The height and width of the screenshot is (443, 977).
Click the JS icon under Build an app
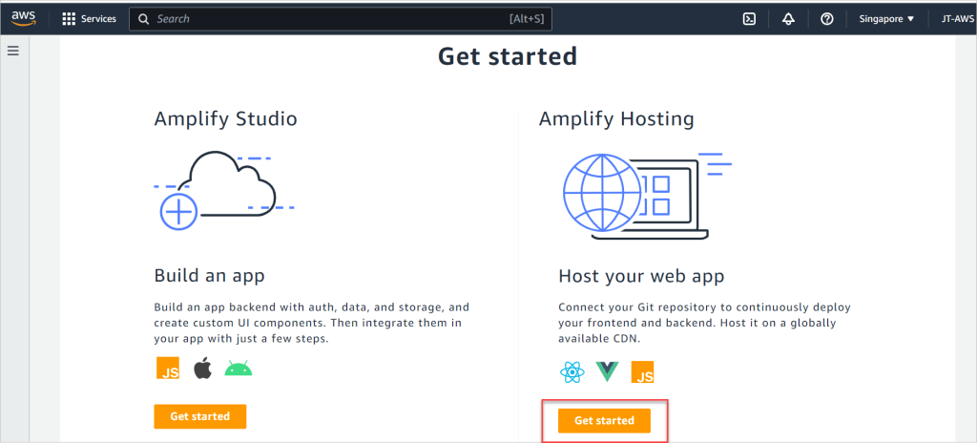[x=168, y=369]
